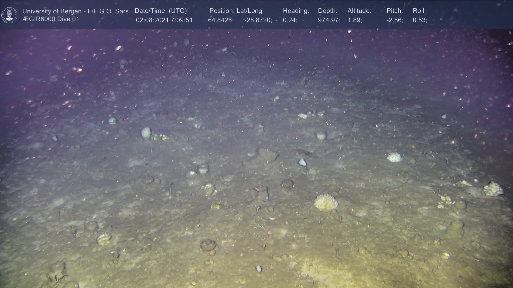Viewport: 513px width, 288px height.
Task: Click the Heading label in the overlay
Action: (296, 11)
